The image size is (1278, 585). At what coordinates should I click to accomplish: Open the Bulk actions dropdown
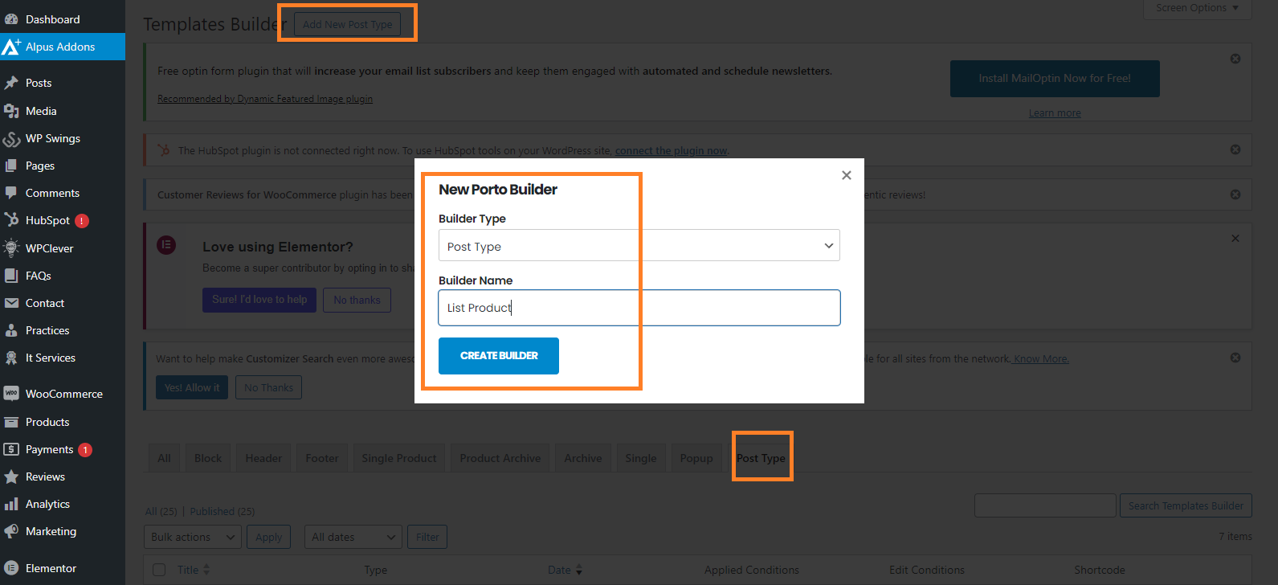click(x=193, y=537)
